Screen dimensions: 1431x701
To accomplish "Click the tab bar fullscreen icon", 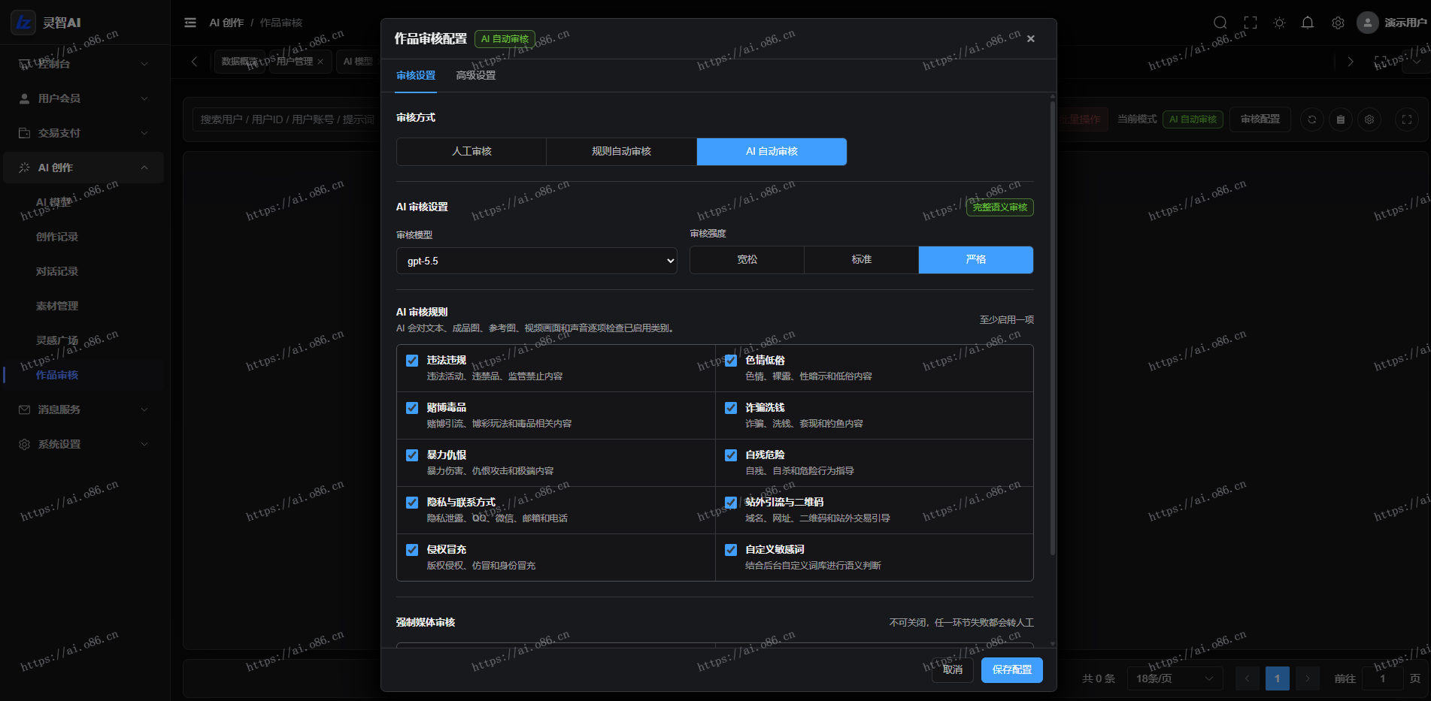I will tap(1381, 62).
